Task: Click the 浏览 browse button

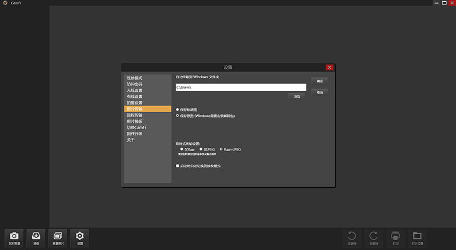Action: 297,97
